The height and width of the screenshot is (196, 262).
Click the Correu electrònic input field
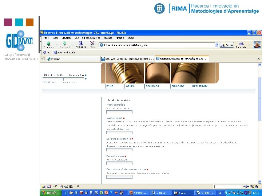(119, 150)
